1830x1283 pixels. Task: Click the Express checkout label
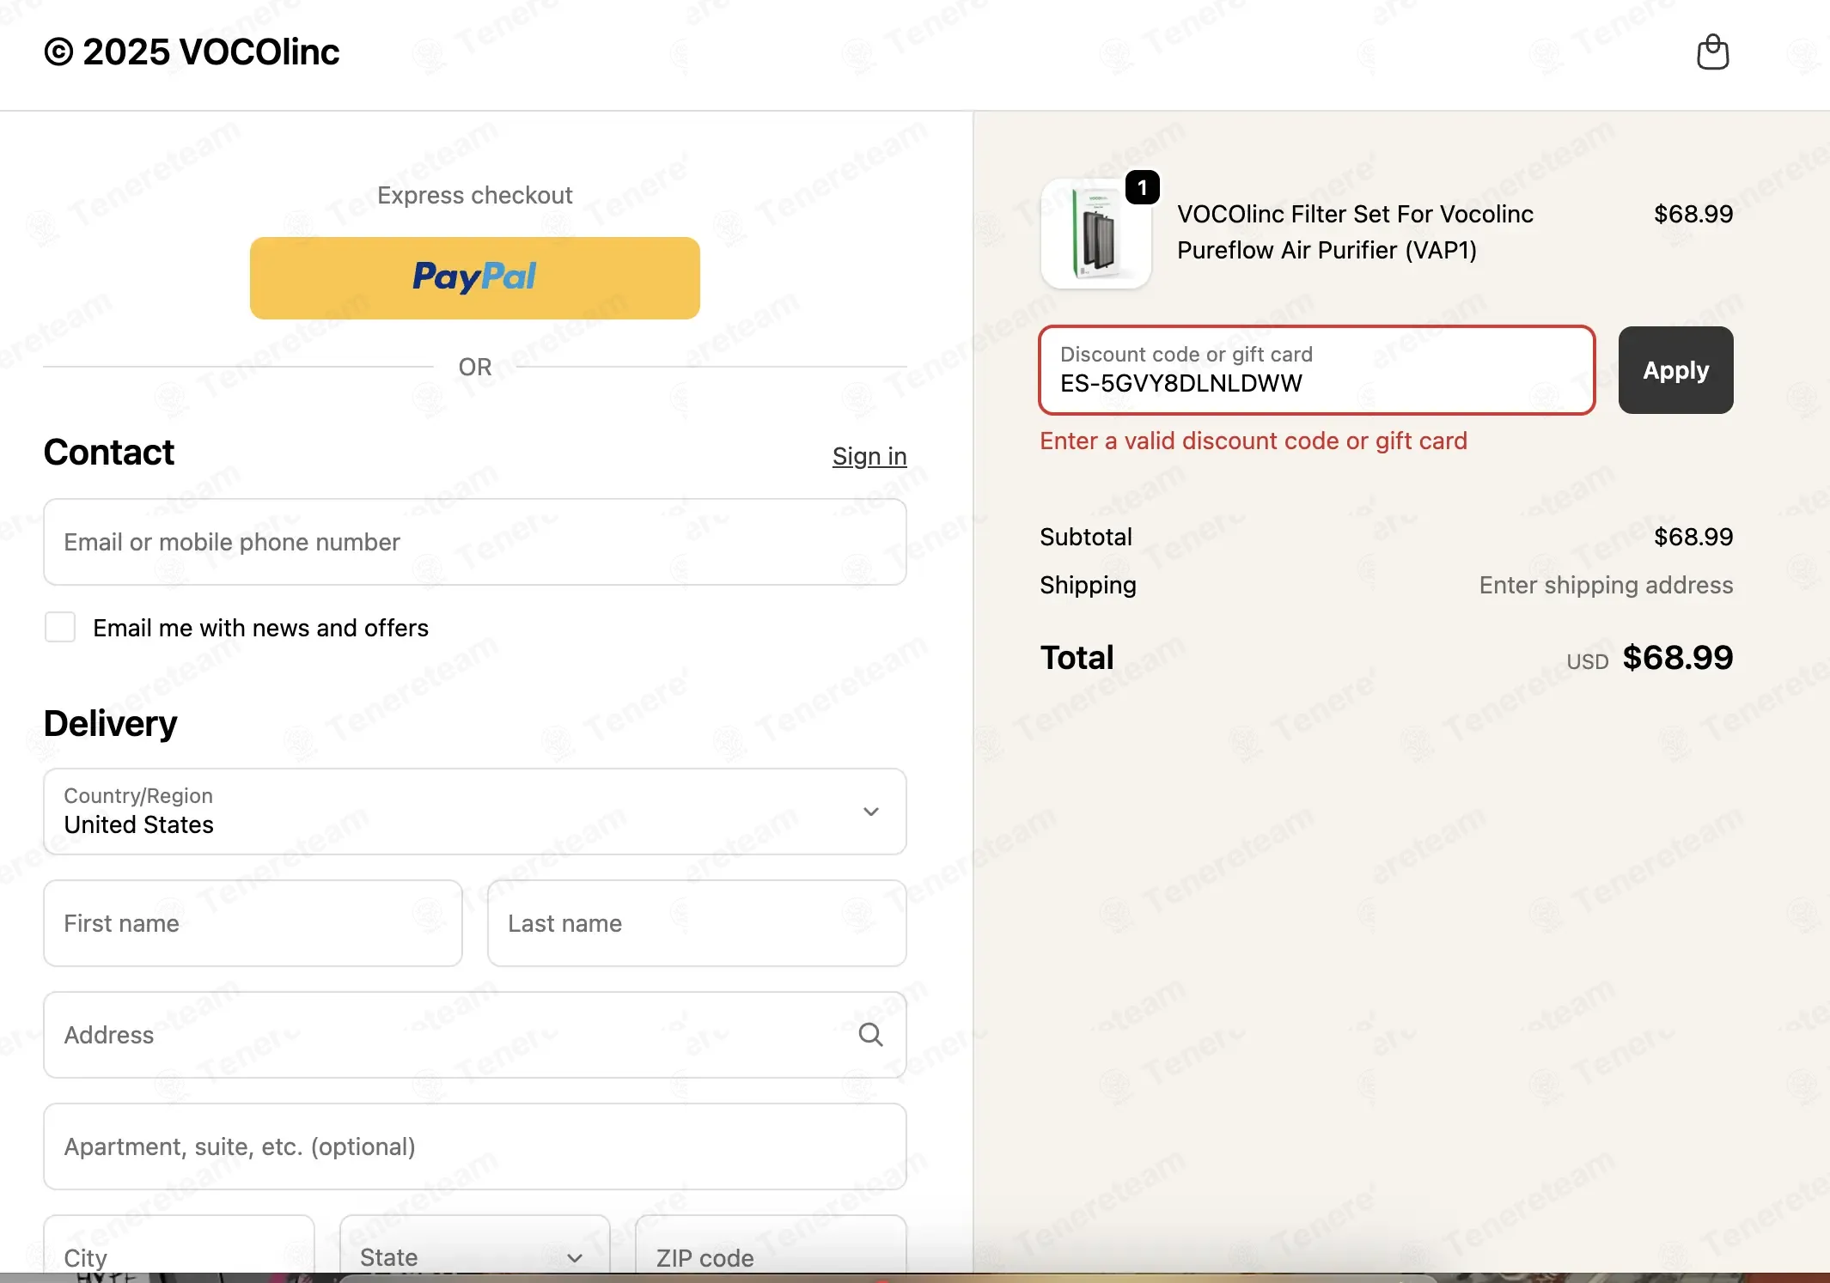(x=474, y=195)
